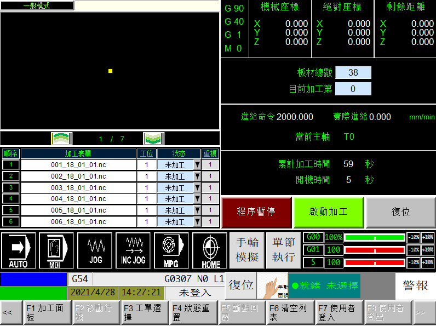Screen dimensions: 436x326
Task: Open F3 工單選擇 menu
Action: pyautogui.click(x=144, y=312)
